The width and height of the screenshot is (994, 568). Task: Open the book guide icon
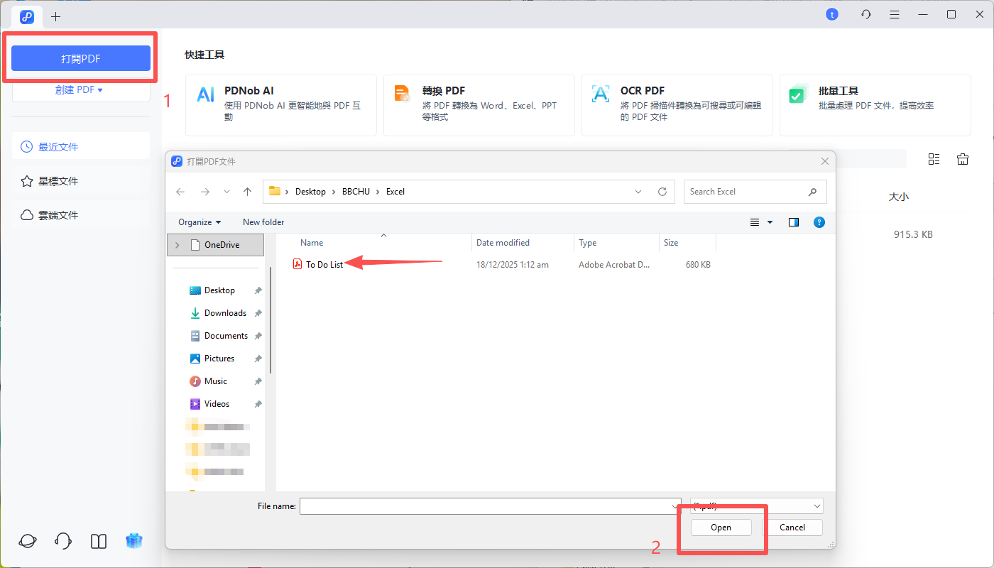pos(99,541)
